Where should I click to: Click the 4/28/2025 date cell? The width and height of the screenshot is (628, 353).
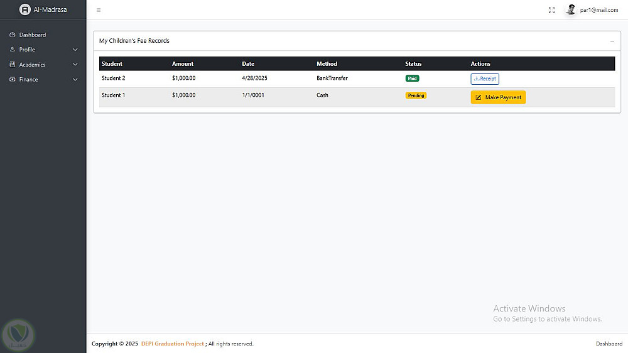coord(254,78)
